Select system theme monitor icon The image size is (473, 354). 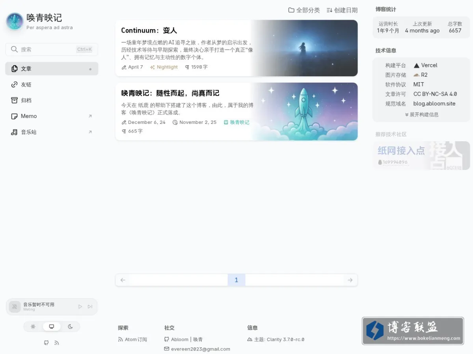[x=52, y=326]
